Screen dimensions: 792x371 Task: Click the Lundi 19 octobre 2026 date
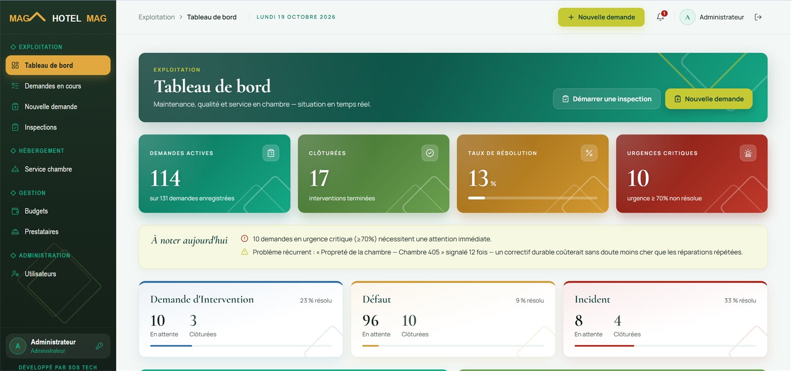pos(296,17)
